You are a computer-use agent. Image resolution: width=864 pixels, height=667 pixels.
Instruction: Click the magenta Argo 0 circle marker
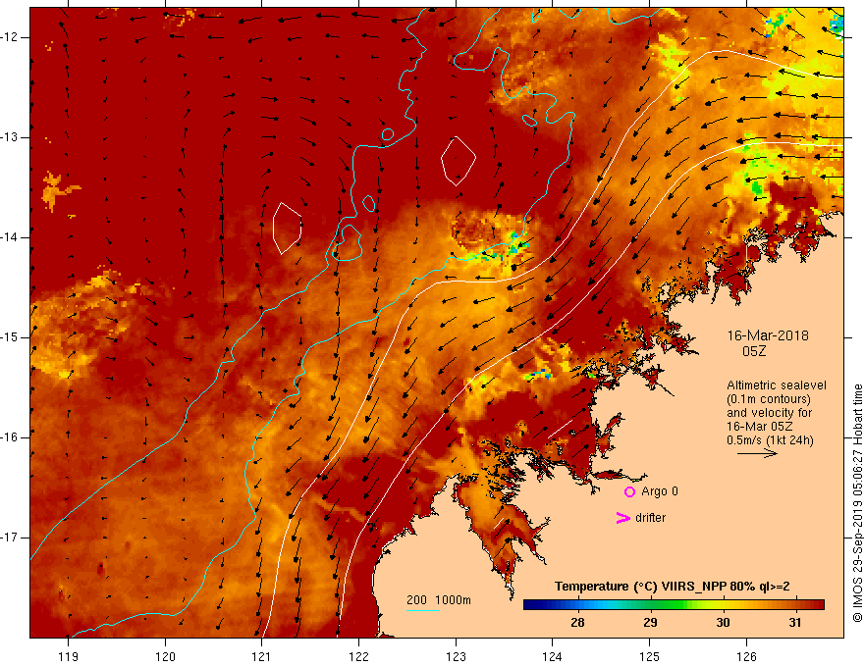tap(629, 491)
